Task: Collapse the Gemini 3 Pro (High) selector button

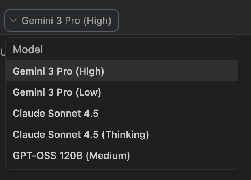Action: tap(62, 21)
